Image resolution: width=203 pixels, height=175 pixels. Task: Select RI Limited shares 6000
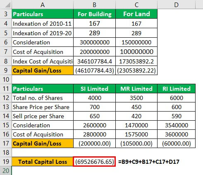point(177,98)
